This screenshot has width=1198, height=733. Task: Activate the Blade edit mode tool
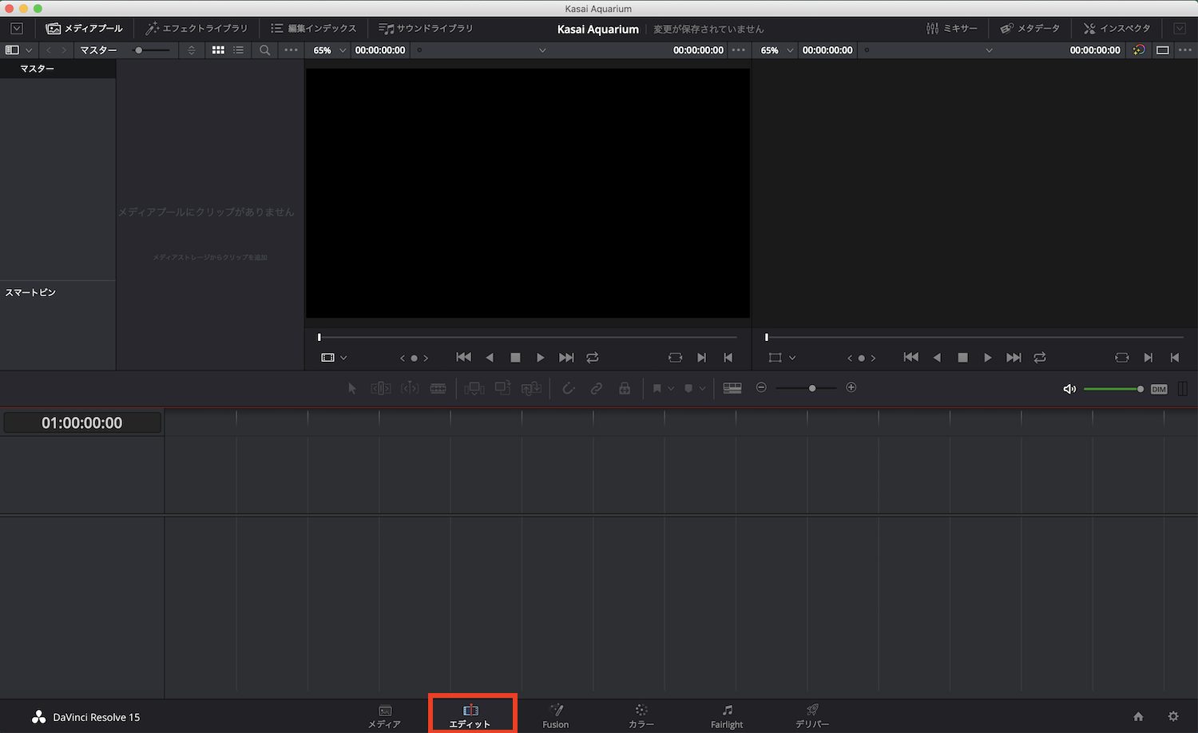[x=438, y=388]
